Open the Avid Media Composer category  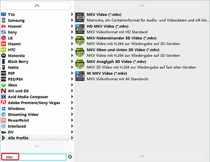(37, 97)
